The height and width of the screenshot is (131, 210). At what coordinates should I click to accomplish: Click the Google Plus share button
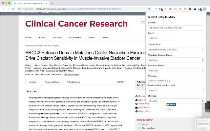click(x=169, y=109)
